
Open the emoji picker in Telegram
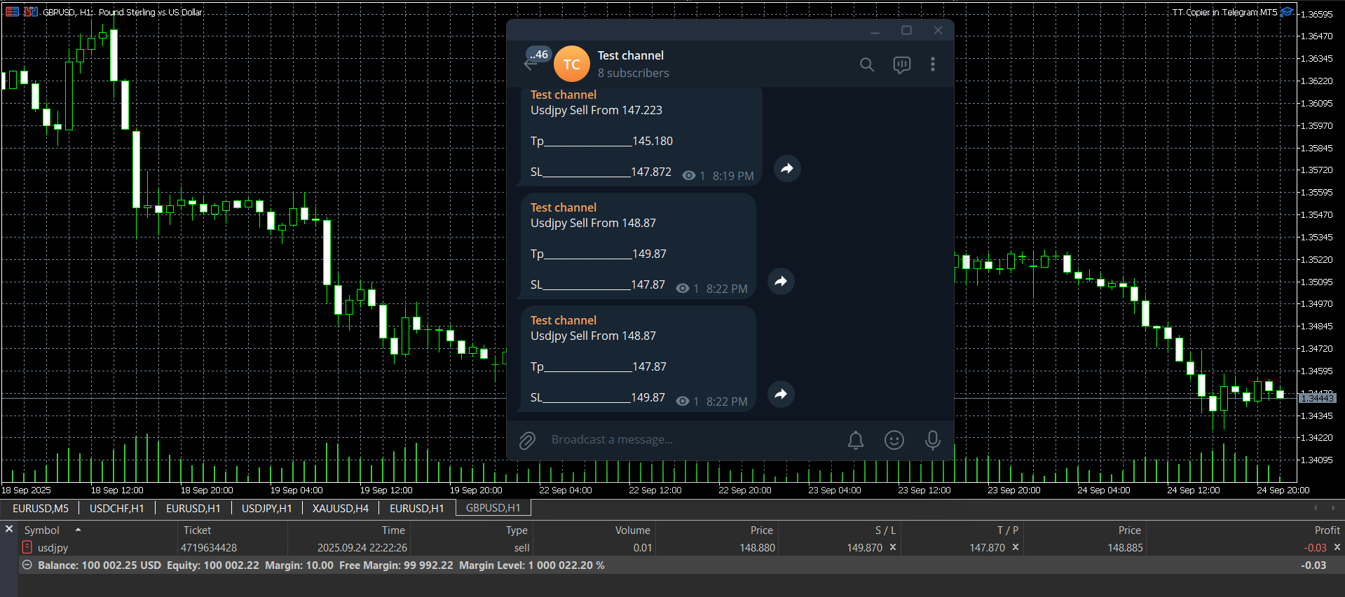(894, 440)
